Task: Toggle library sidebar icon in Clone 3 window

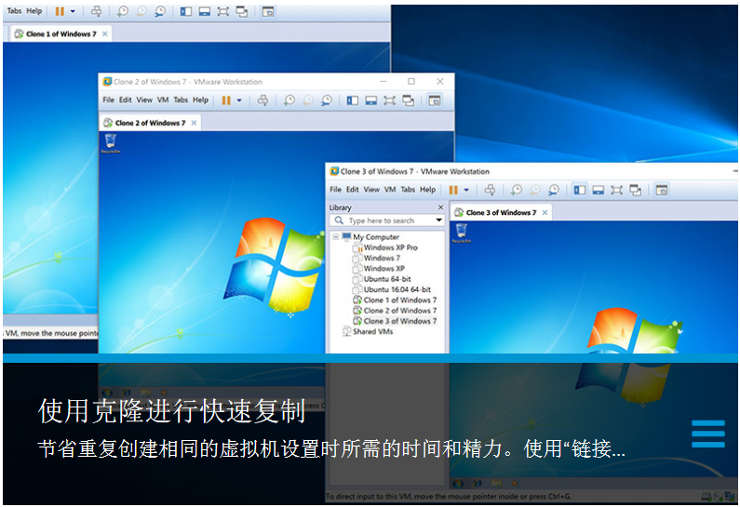Action: point(580,190)
